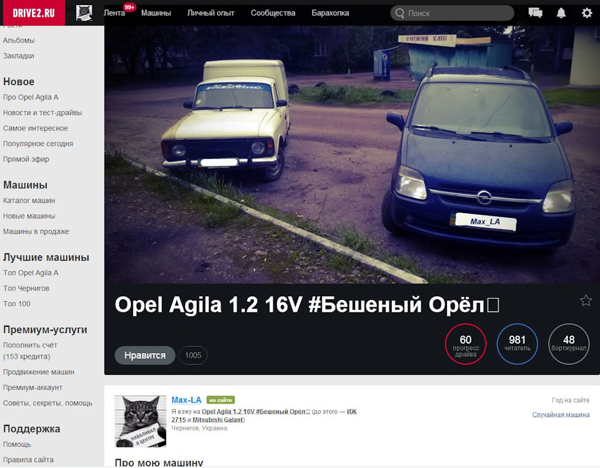Open Mitsubishi Galant link
Image resolution: width=600 pixels, height=468 pixels.
tap(218, 420)
